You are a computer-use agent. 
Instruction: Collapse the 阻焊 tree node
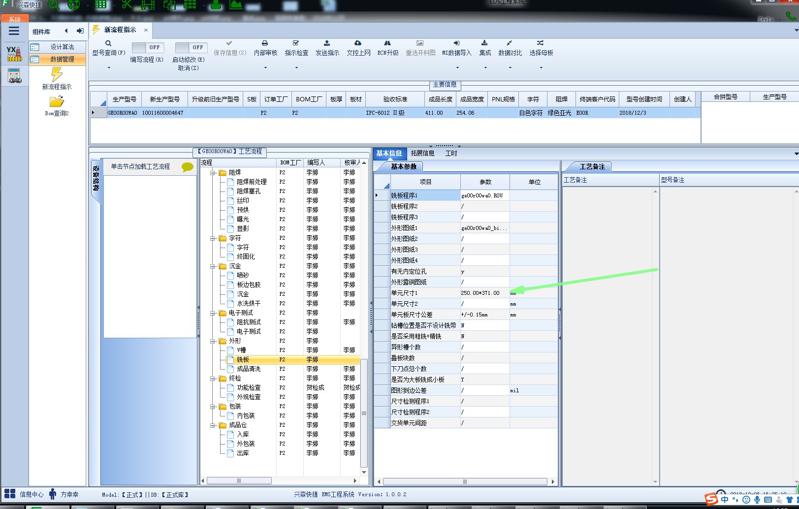213,173
